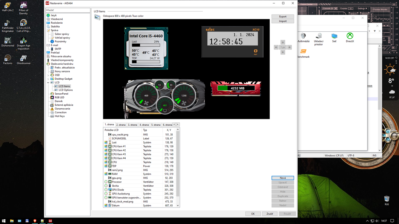Viewport: 399px width, 224px height.
Task: Select the GPU Auslastung row
Action: pos(140,194)
